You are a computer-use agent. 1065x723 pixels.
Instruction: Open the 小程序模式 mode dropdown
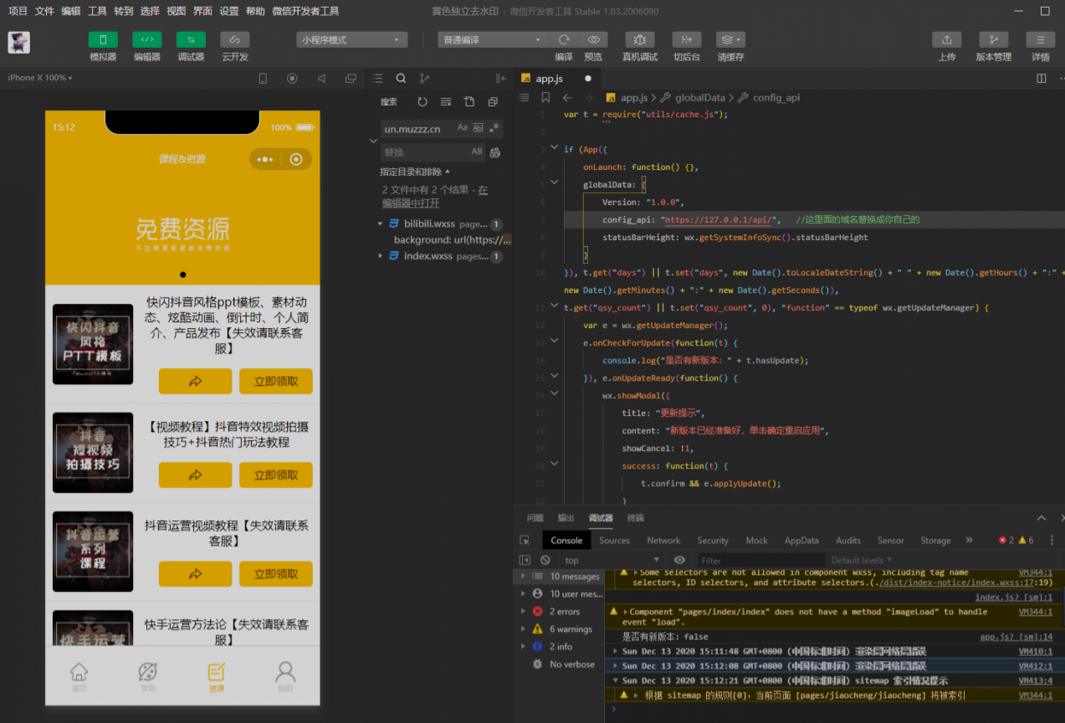click(x=351, y=40)
